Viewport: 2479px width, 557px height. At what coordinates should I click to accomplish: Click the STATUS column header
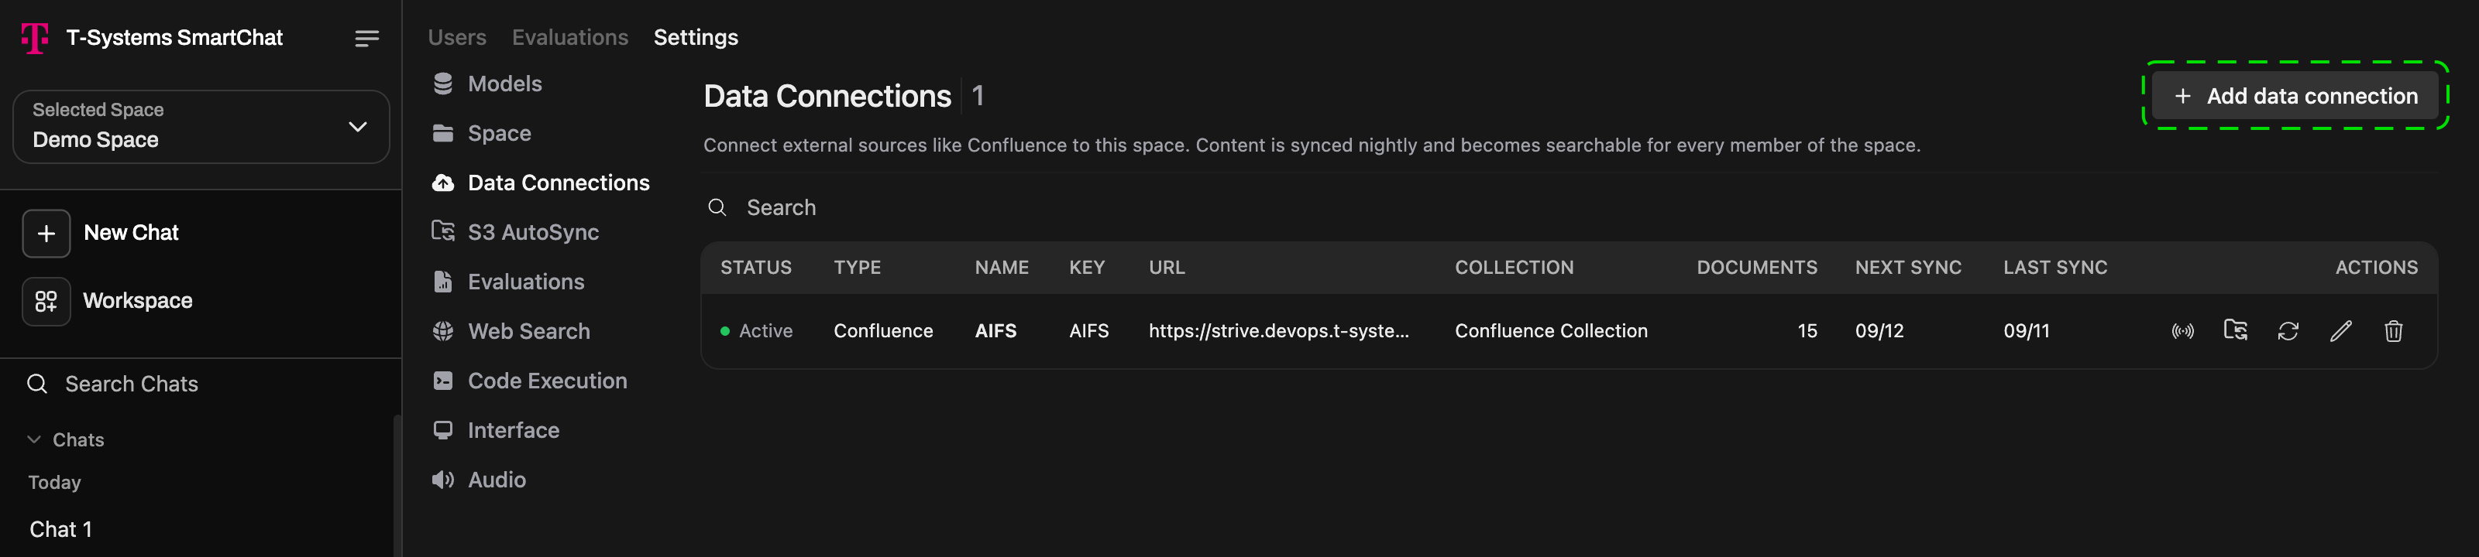pos(755,268)
